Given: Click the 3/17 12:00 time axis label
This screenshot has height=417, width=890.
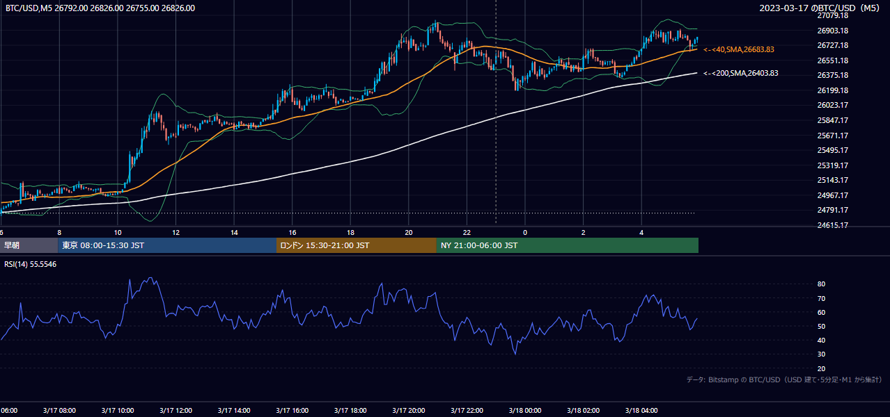Looking at the screenshot, I should coord(175,410).
